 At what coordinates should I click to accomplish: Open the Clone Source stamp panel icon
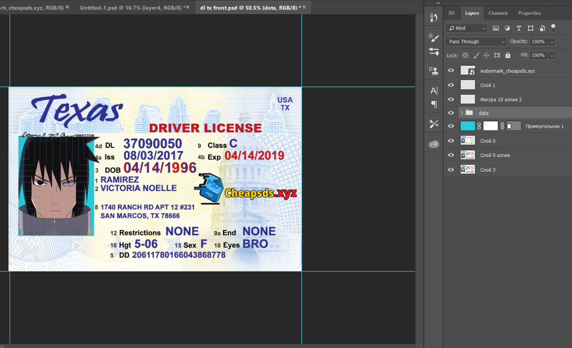434,71
